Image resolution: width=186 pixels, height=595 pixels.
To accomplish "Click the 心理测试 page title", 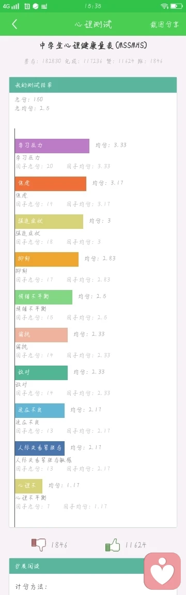I will tap(93, 24).
